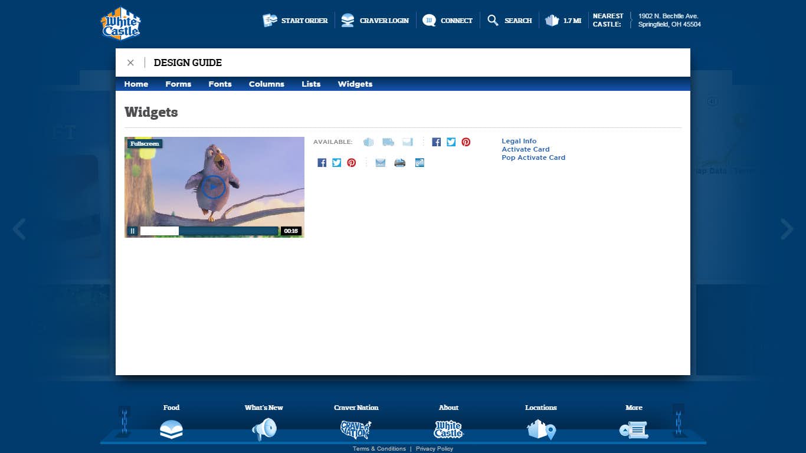The width and height of the screenshot is (806, 453).
Task: Close the Design Guide panel
Action: (131, 63)
